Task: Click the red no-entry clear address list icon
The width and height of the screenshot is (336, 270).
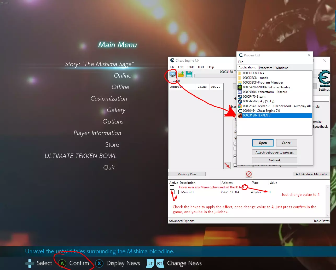Action: [x=249, y=174]
